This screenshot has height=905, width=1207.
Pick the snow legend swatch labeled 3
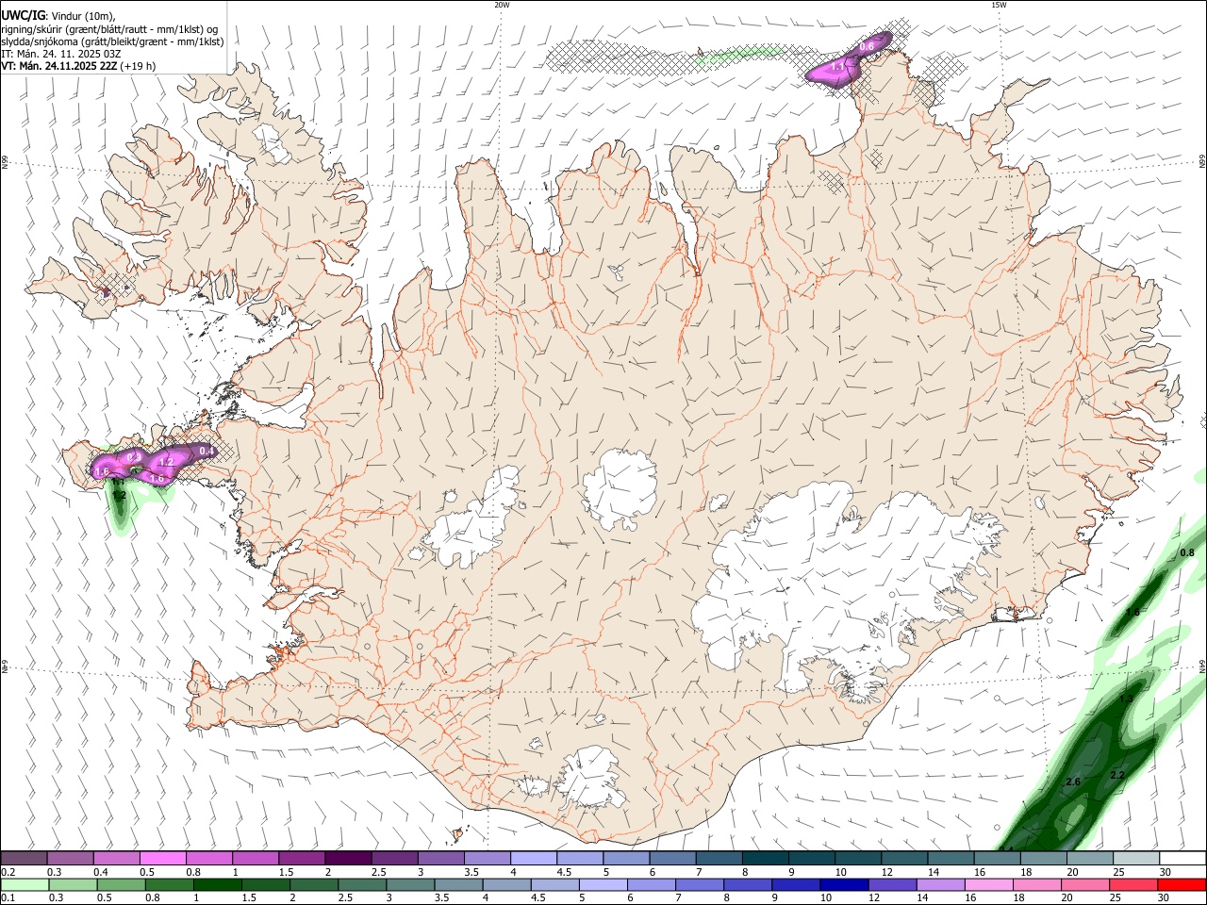tap(441, 858)
